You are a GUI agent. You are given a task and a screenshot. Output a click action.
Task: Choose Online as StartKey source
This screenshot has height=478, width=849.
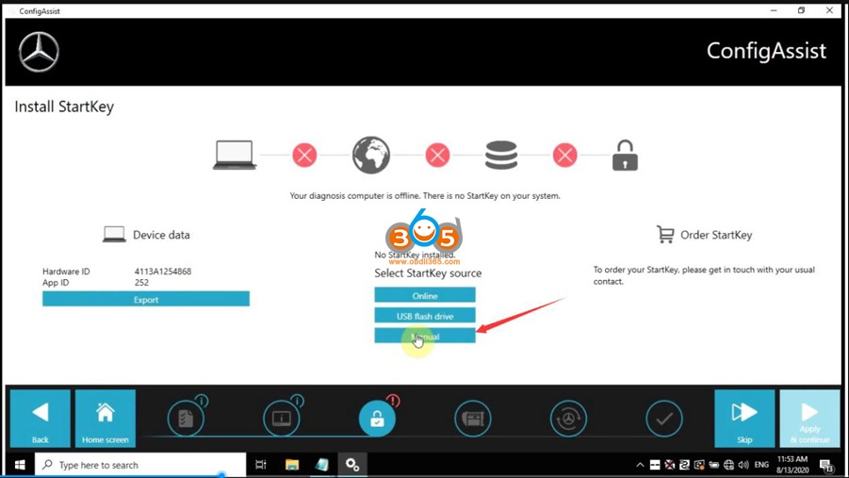[425, 295]
